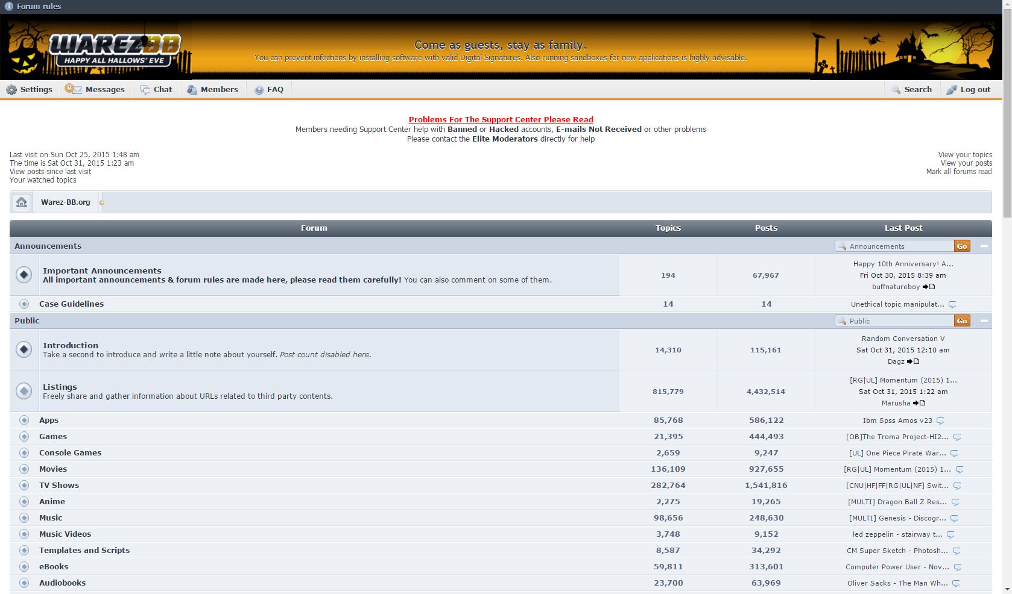1012x594 pixels.
Task: Open the Support Center problems link
Action: [501, 119]
